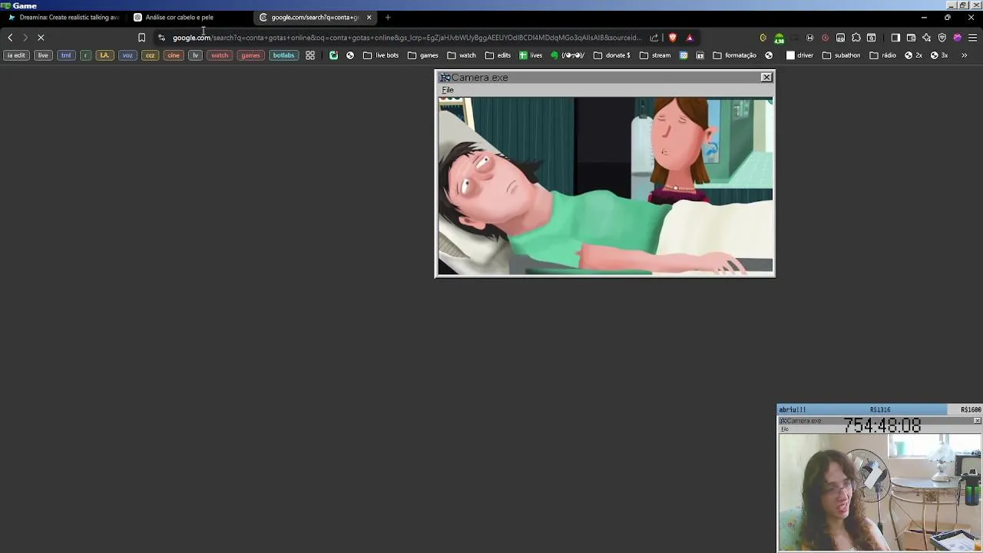Open the 'driver' bookmark
The width and height of the screenshot is (983, 553).
(x=799, y=55)
